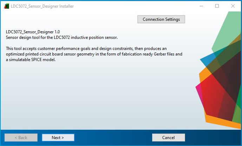Image resolution: width=242 pixels, height=146 pixels.
Task: Proceed with the Next button
Action: pos(58,138)
